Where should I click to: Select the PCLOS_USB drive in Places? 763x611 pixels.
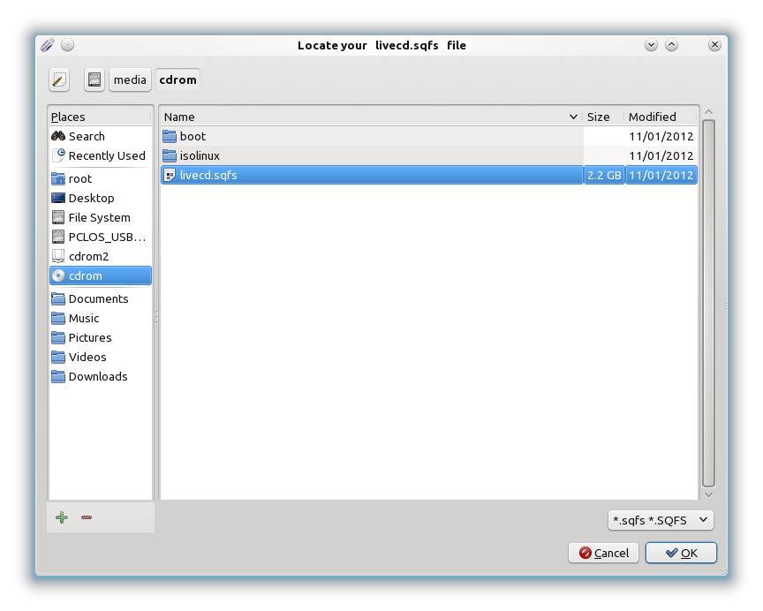tap(101, 237)
